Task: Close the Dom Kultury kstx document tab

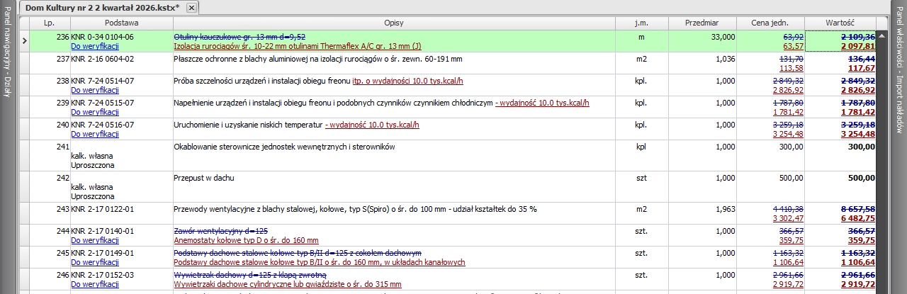Action: 191,7
